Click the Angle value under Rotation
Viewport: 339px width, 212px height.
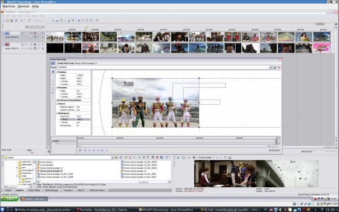pos(83,91)
